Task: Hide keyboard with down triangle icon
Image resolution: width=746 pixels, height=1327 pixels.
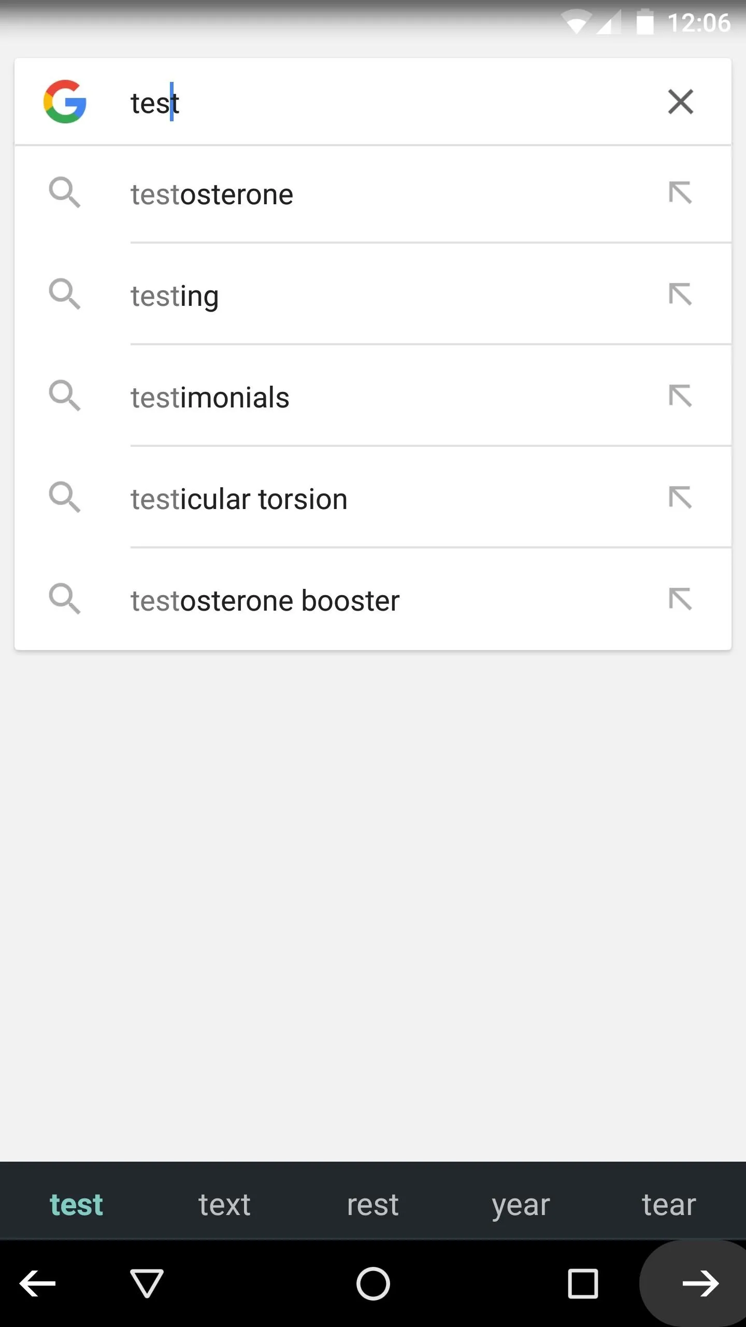Action: coord(147,1283)
